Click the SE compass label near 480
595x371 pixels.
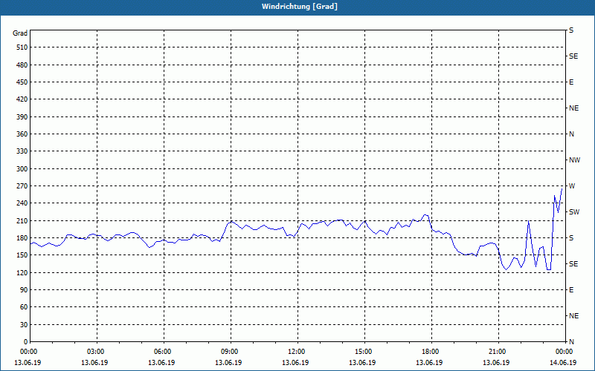click(573, 56)
